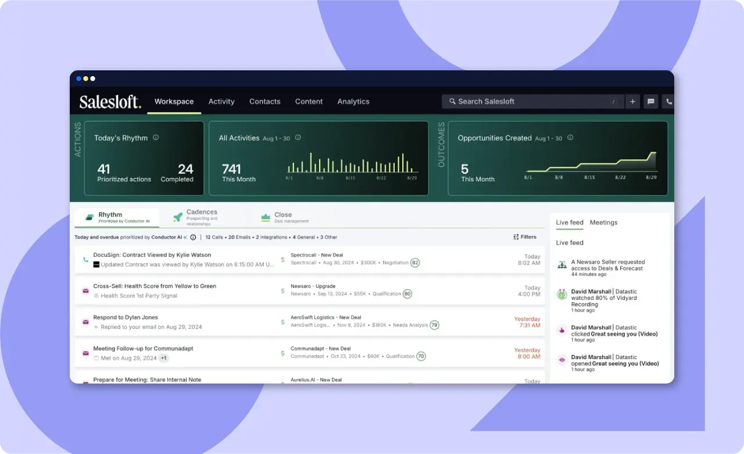Open the Filters button

click(525, 237)
